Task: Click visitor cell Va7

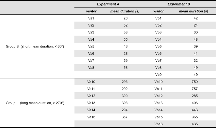Action: point(91,60)
